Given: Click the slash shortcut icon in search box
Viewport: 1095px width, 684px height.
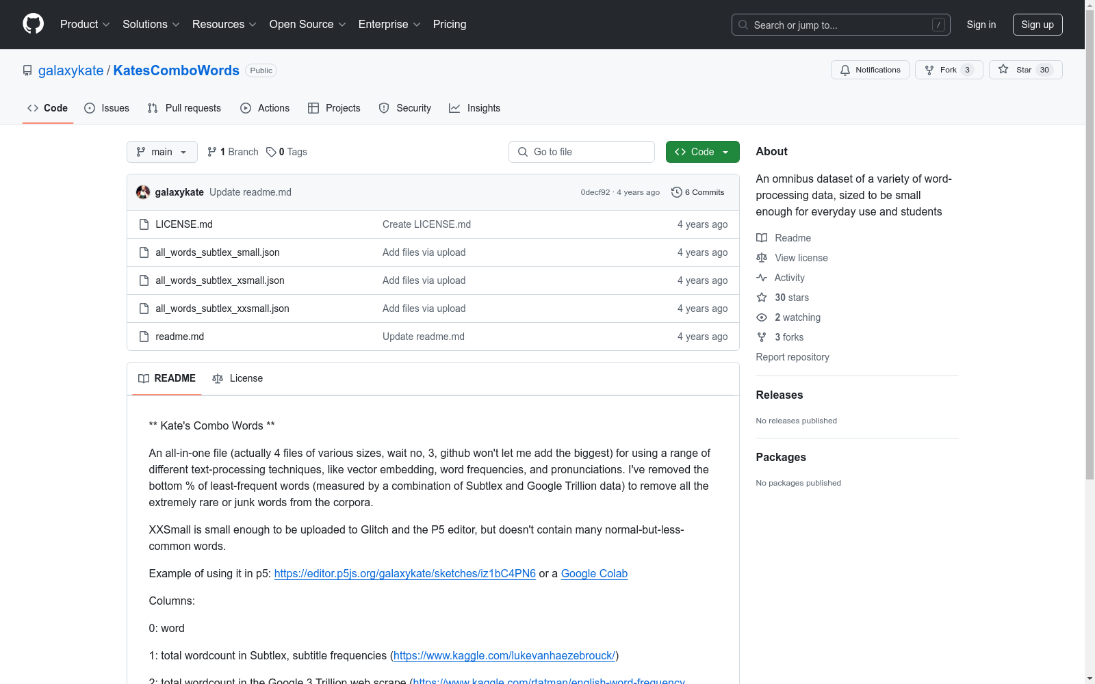Looking at the screenshot, I should pos(938,25).
